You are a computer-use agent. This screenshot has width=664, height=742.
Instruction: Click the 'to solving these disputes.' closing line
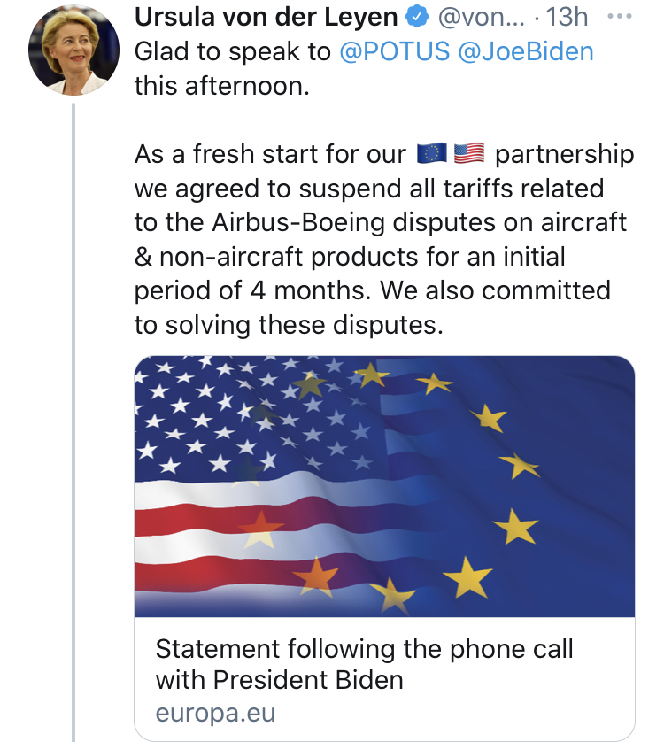pyautogui.click(x=289, y=325)
